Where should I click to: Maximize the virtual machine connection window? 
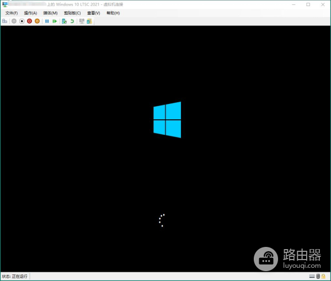point(308,4)
